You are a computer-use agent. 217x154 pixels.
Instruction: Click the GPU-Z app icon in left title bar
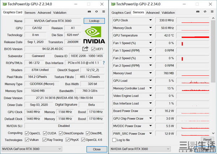tap(5, 4)
